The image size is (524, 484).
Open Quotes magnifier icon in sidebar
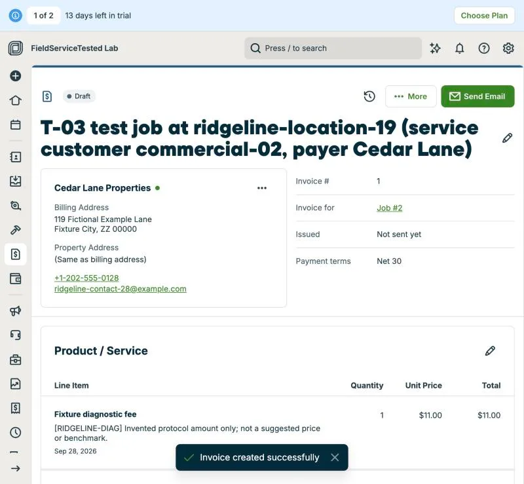point(15,206)
